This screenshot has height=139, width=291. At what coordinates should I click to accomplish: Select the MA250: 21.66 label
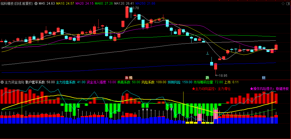click(145, 3)
